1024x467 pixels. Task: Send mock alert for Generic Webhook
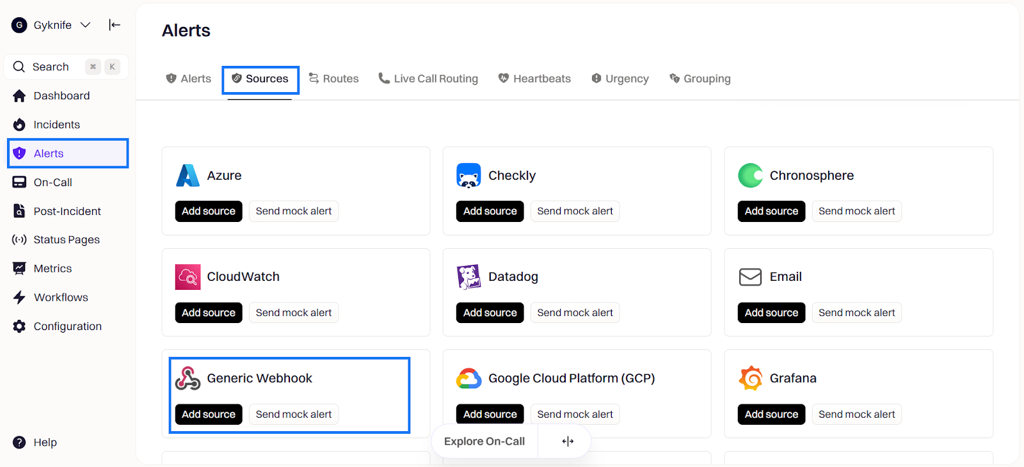pyautogui.click(x=294, y=415)
